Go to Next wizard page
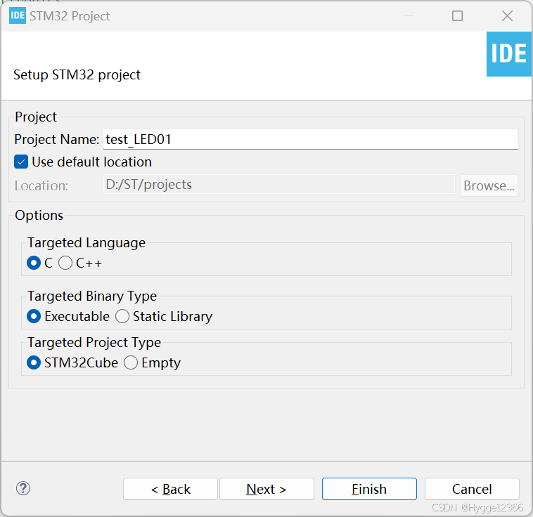The height and width of the screenshot is (517, 533). pos(266,489)
